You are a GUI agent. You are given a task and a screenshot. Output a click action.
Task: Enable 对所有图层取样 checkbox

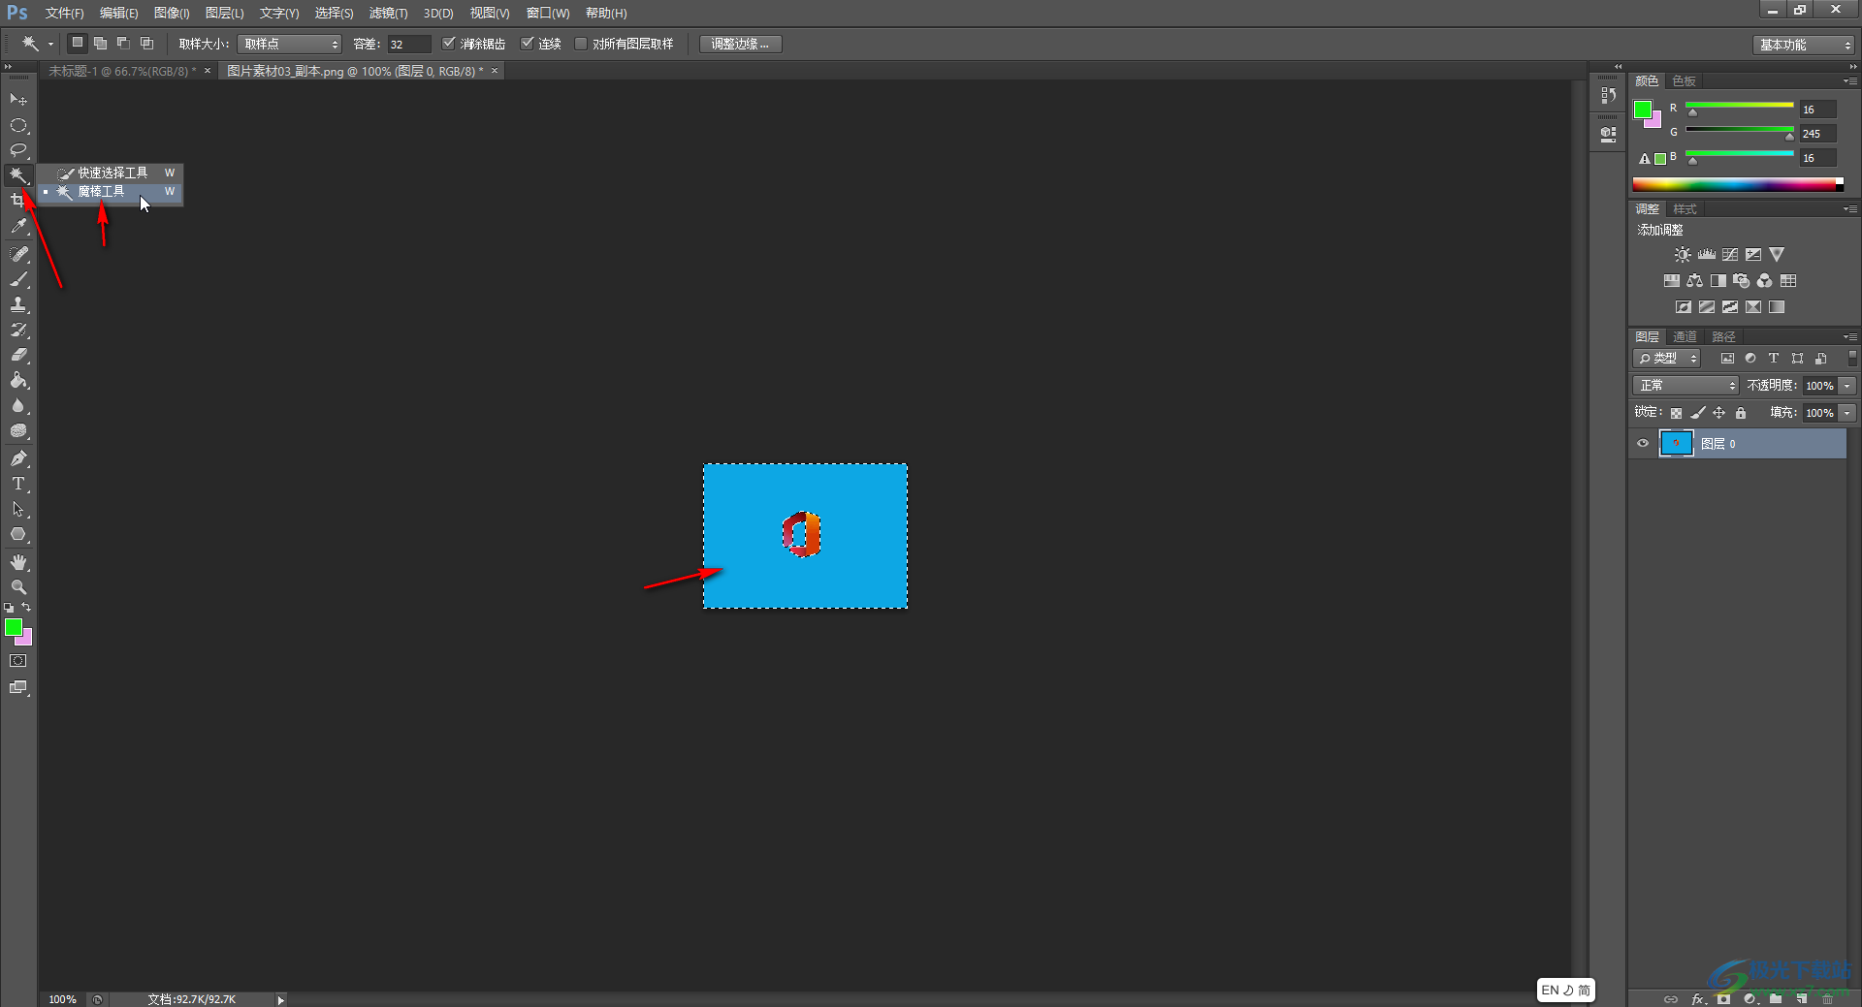point(581,44)
